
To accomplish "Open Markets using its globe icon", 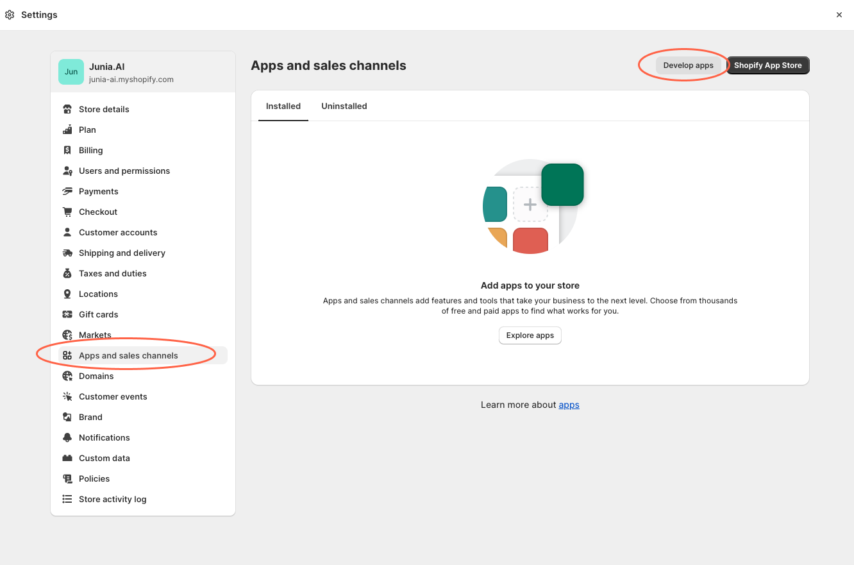I will click(x=67, y=335).
